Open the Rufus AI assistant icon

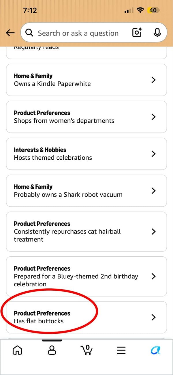click(156, 350)
